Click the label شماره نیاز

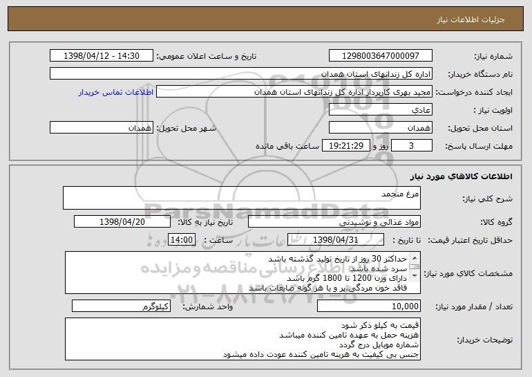pyautogui.click(x=493, y=57)
